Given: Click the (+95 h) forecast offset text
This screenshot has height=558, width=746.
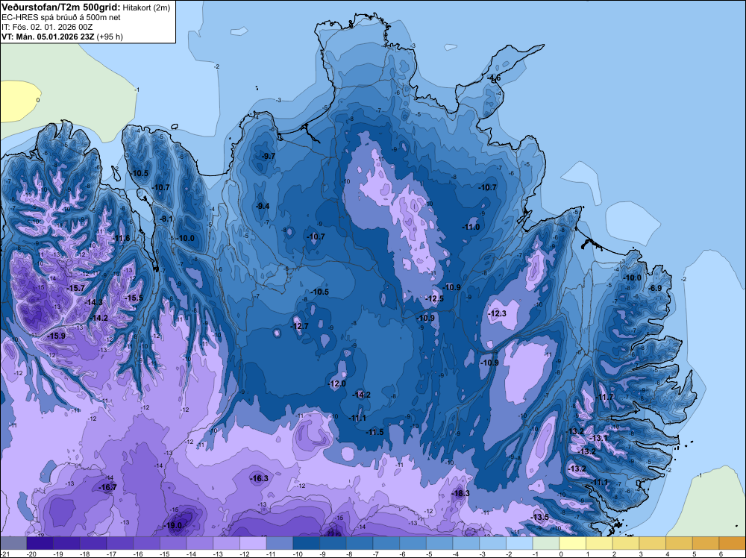Looking at the screenshot, I should [x=110, y=37].
